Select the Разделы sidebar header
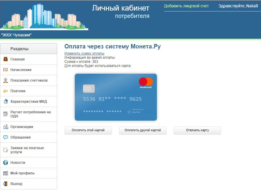This screenshot has height=192, width=261. coord(28,49)
